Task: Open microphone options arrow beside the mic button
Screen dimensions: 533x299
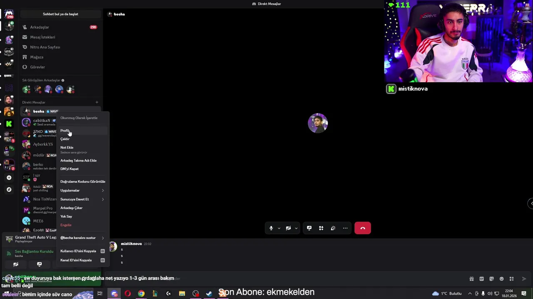Action: [279, 228]
